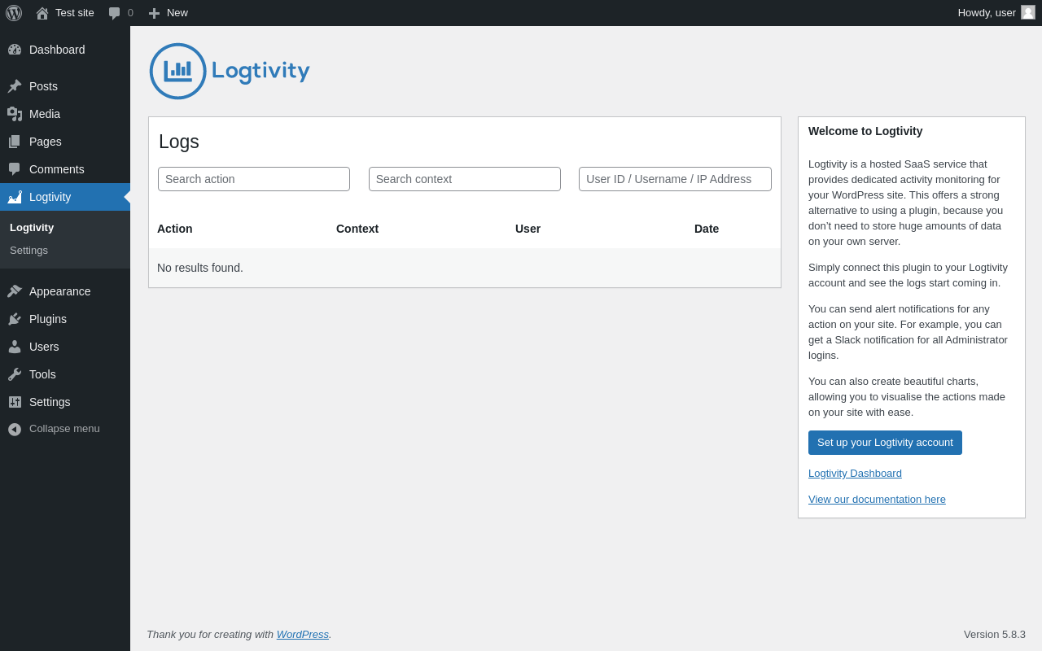Click the WordPress logo icon
Image resolution: width=1042 pixels, height=651 pixels.
coord(14,13)
